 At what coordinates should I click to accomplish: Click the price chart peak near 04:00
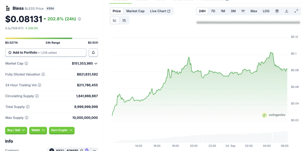pos(271,52)
